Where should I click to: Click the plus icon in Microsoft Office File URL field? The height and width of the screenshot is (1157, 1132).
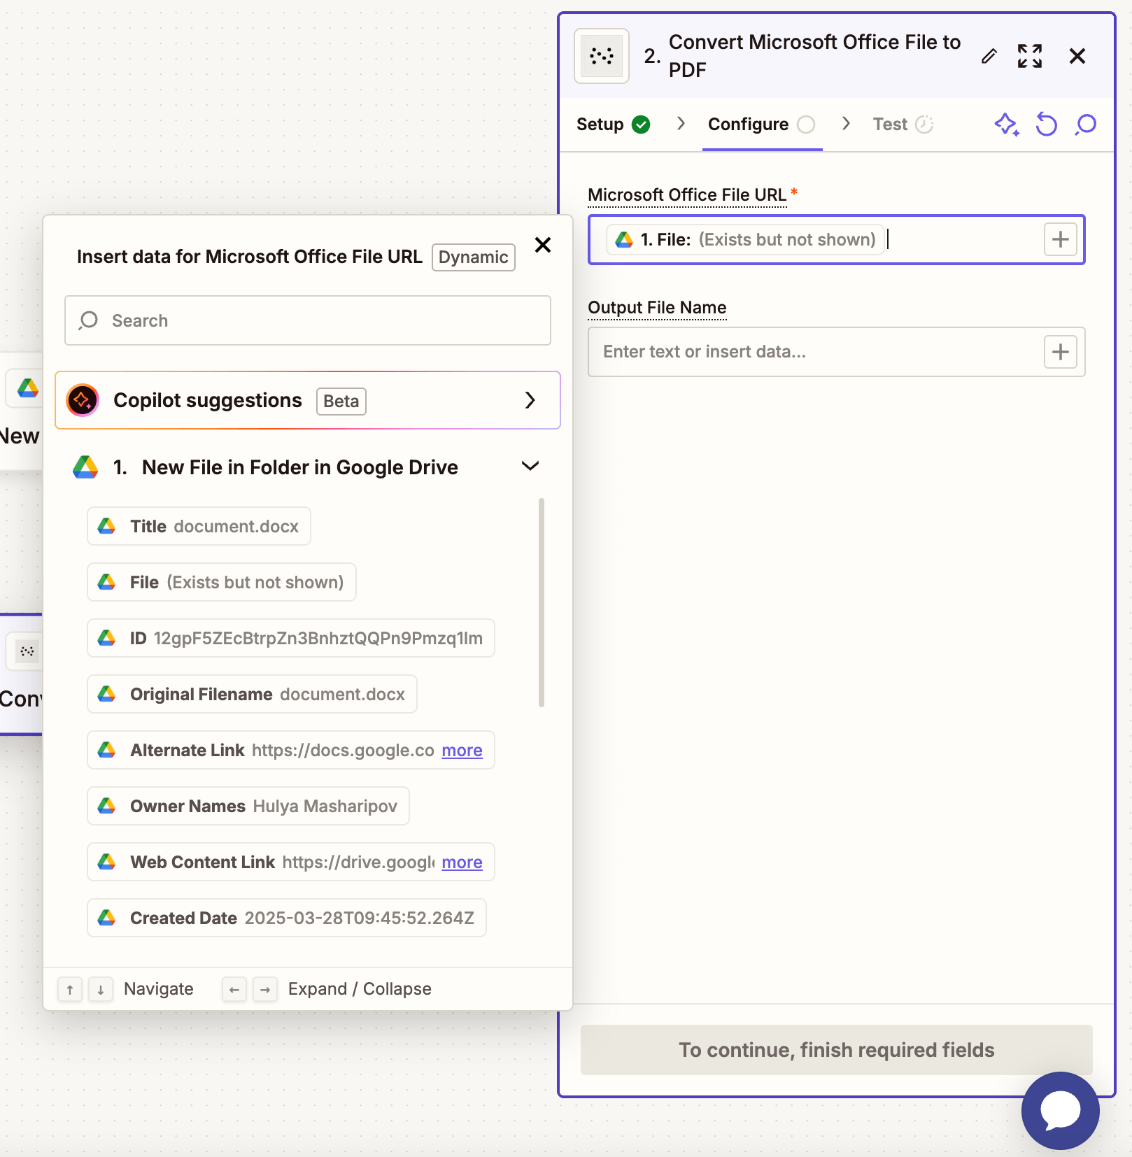click(1060, 239)
